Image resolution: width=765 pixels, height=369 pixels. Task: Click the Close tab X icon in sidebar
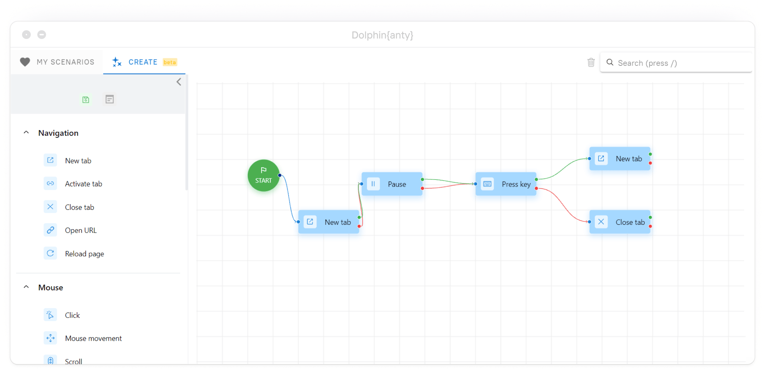click(x=50, y=207)
